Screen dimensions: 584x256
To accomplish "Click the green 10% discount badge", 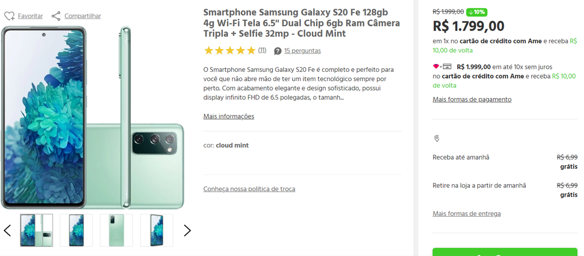I will click(477, 12).
